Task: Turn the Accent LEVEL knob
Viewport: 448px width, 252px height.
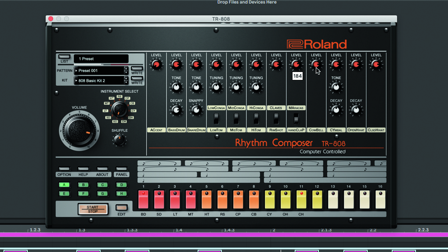Action: pos(156,64)
